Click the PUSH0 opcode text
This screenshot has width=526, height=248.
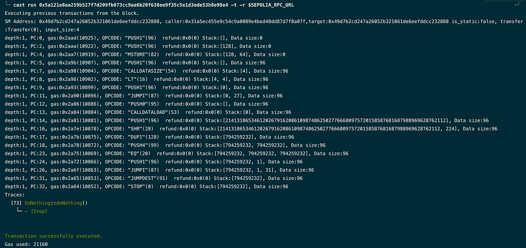tap(139, 104)
